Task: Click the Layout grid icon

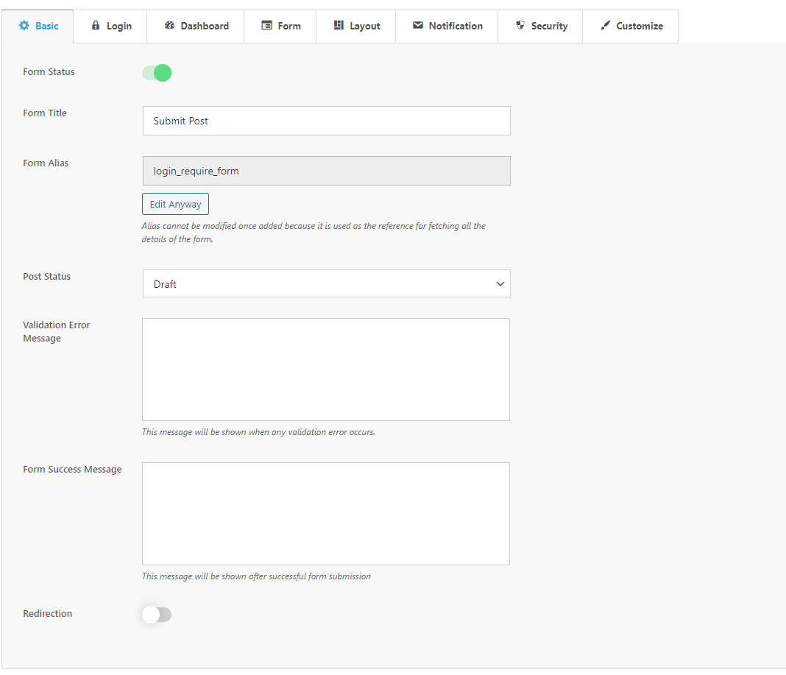Action: tap(339, 26)
